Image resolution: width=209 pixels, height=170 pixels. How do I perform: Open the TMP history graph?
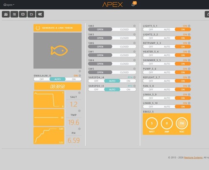(49, 118)
